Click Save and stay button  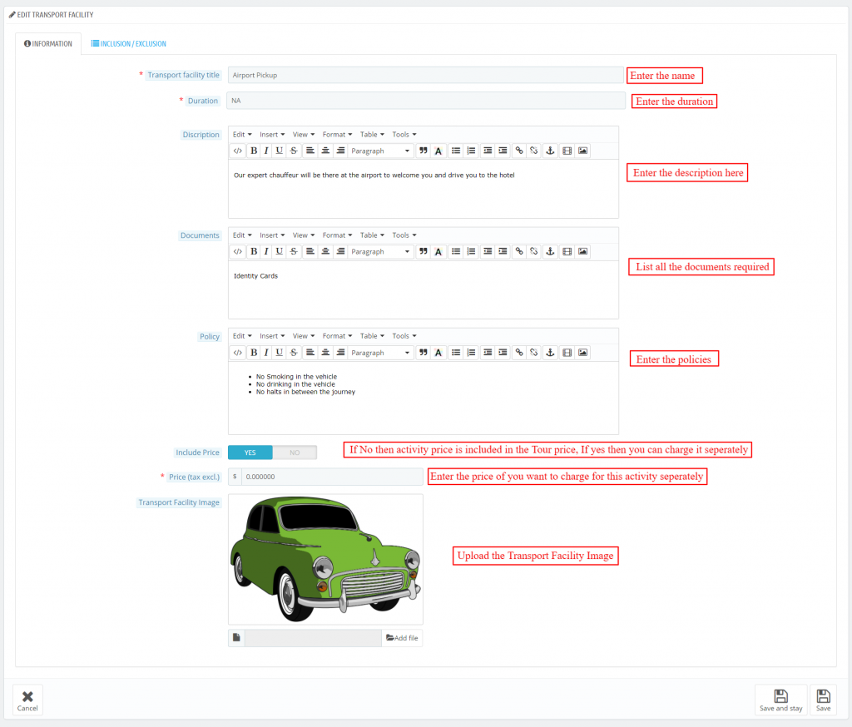point(780,700)
